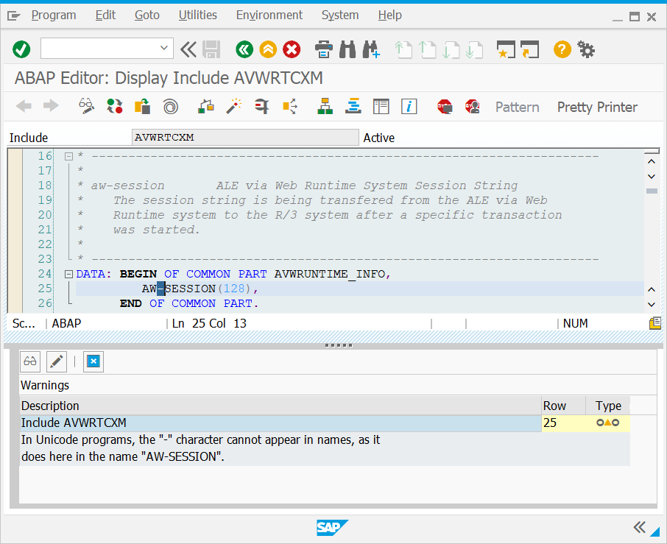This screenshot has height=544, width=667.
Task: Collapse the command field with double-chevron
Action: (188, 49)
